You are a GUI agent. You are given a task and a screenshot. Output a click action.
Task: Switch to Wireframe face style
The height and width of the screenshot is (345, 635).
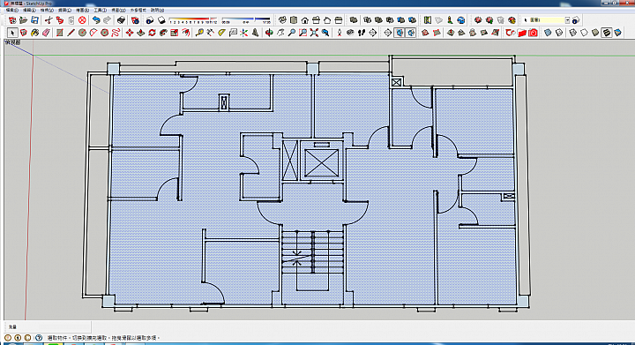573,33
